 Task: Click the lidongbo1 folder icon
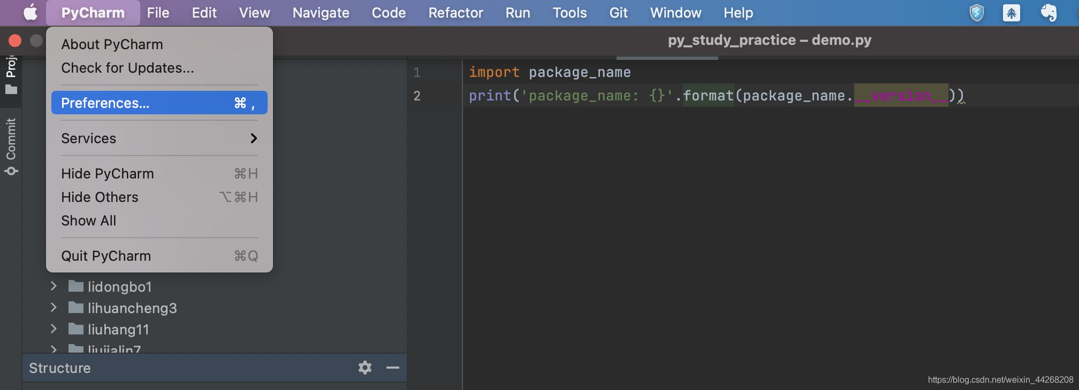[76, 286]
